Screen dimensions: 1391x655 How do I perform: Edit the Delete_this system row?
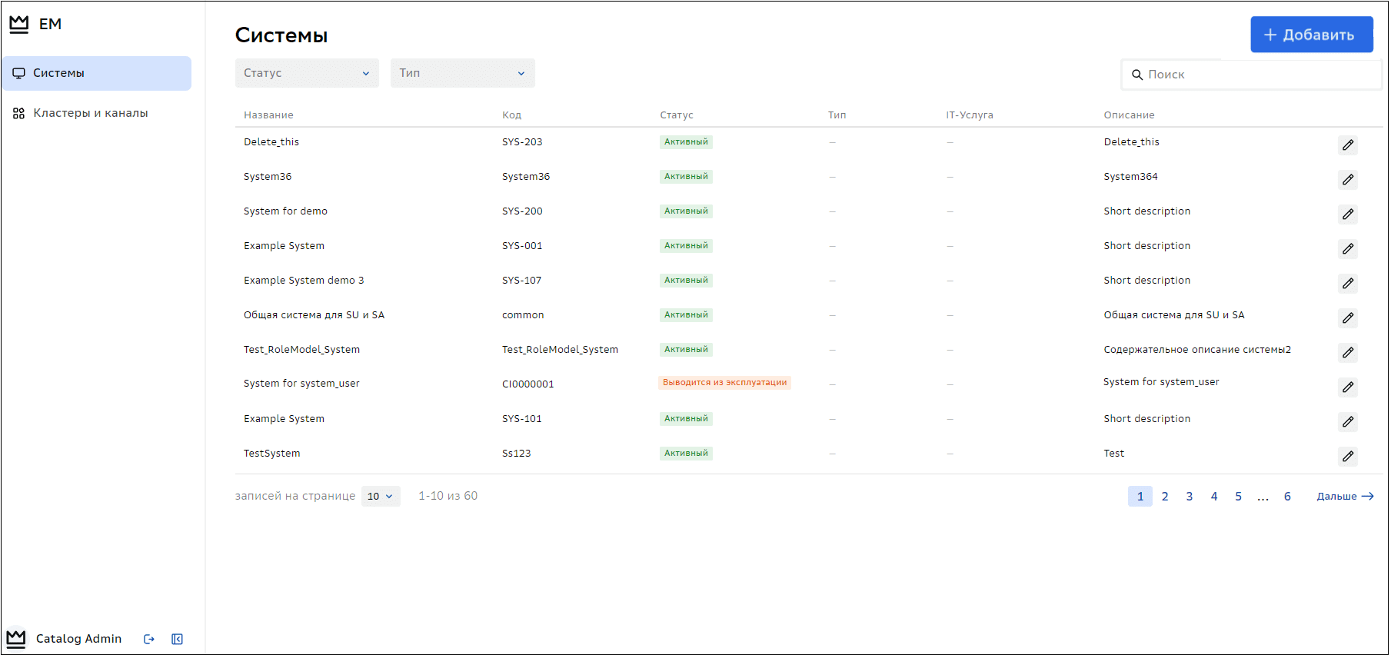tap(1348, 145)
